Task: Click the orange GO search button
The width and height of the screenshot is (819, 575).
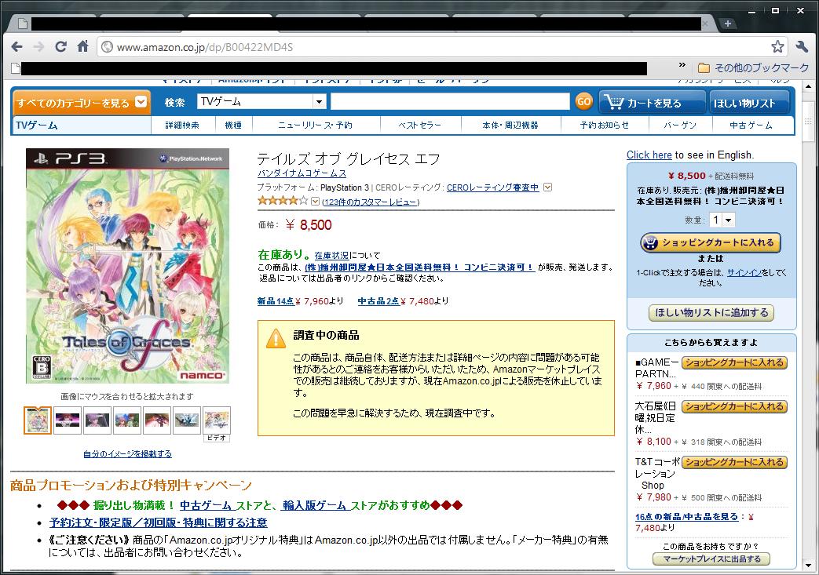Action: tap(583, 101)
